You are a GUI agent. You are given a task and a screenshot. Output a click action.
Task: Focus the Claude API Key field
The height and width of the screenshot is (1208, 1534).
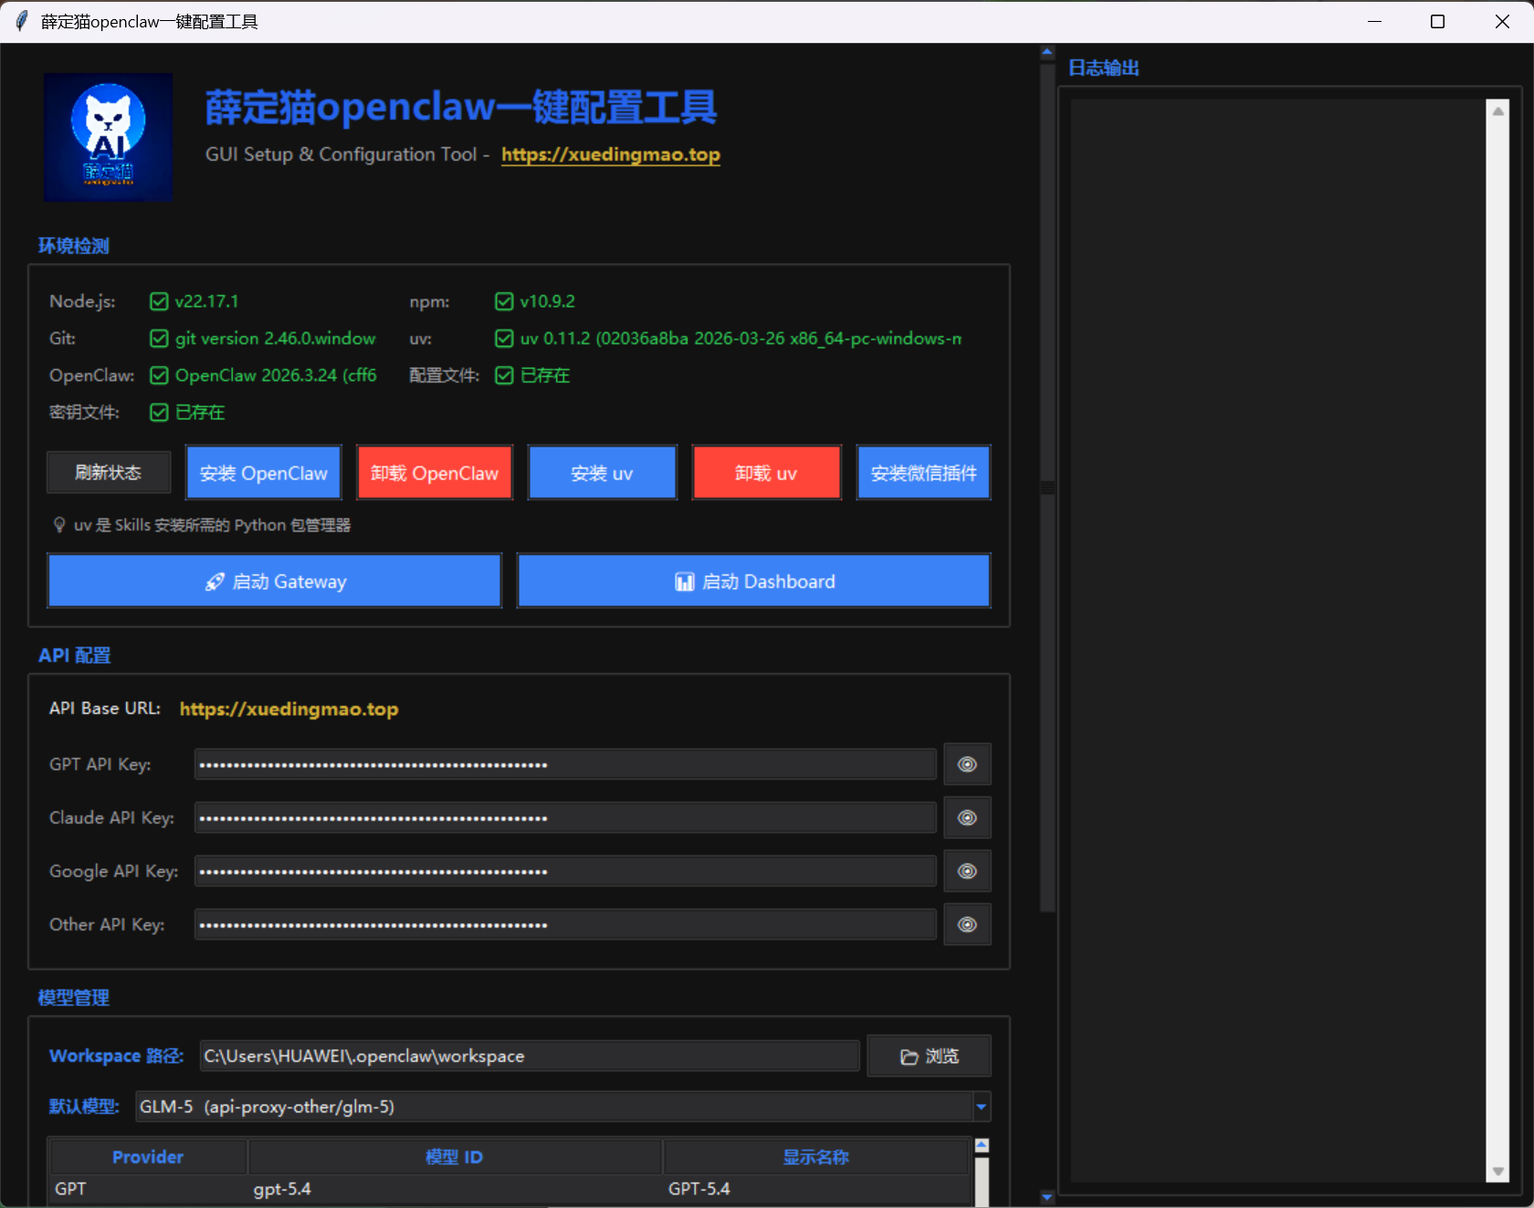point(565,817)
